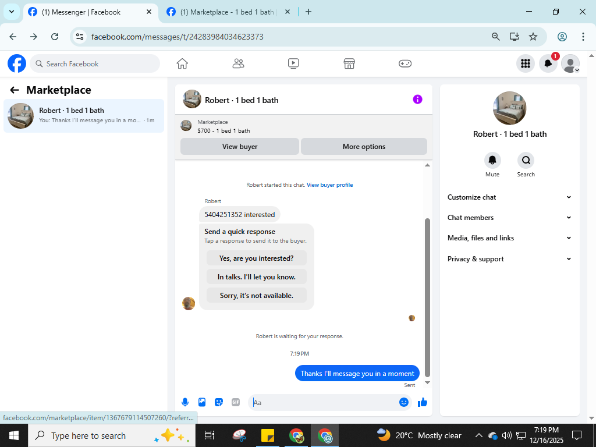Viewport: 596px width, 447px height.
Task: Expand Media, files and links section
Action: (509, 238)
